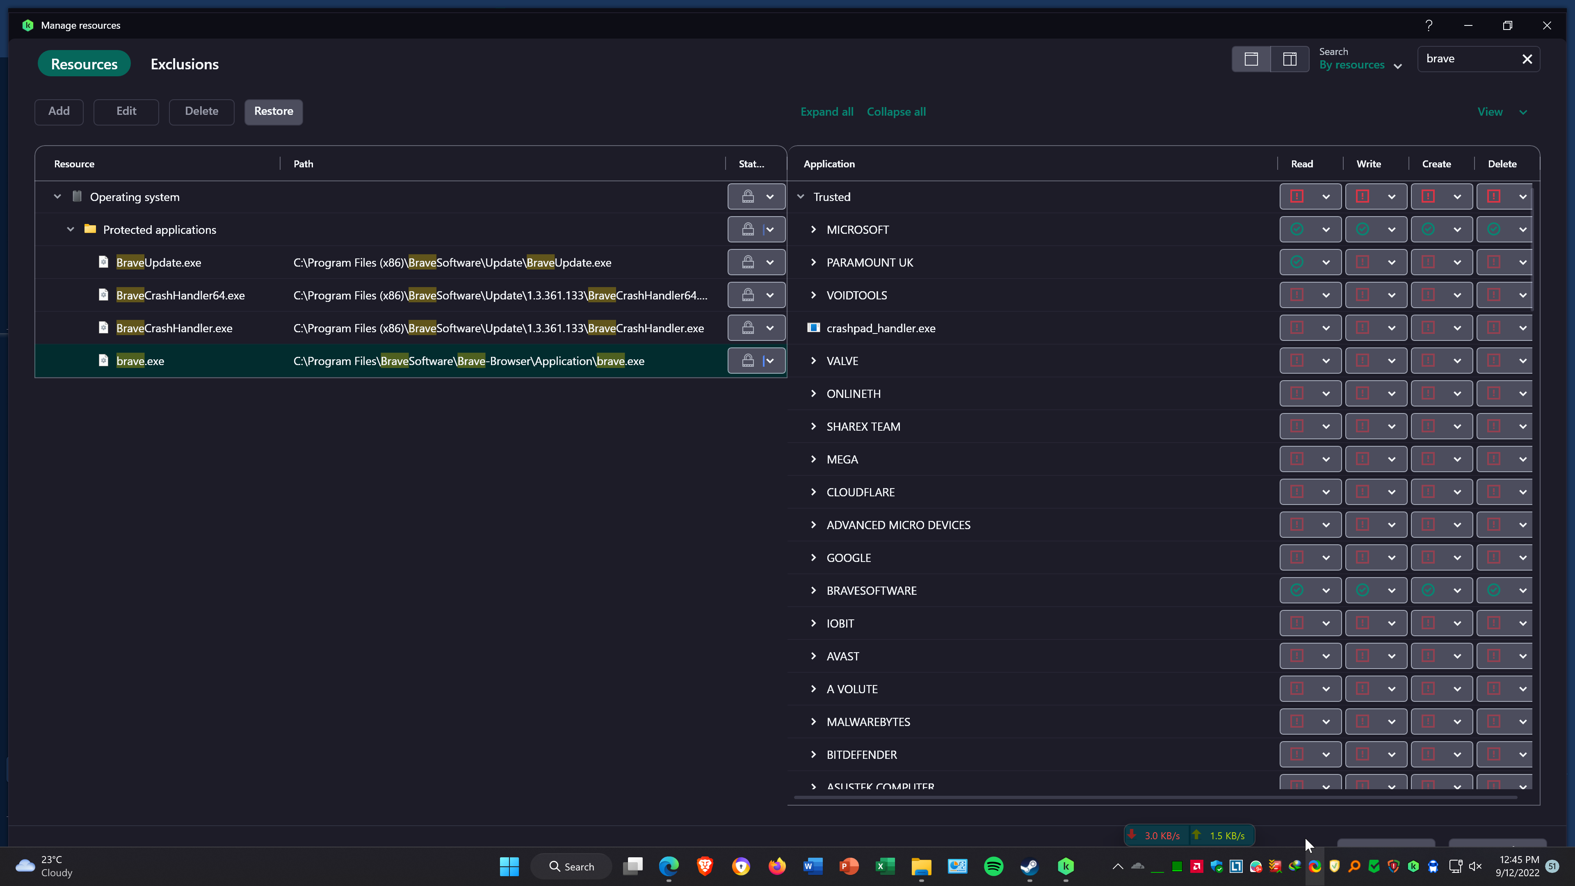Expand the BRAVESOFTWARE application group
The height and width of the screenshot is (886, 1575).
(x=813, y=590)
